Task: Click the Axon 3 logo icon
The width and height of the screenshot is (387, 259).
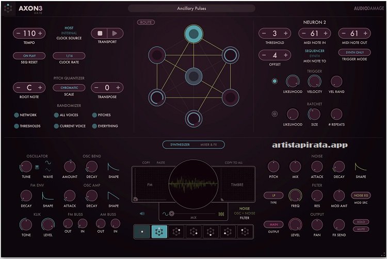Action: coord(8,8)
